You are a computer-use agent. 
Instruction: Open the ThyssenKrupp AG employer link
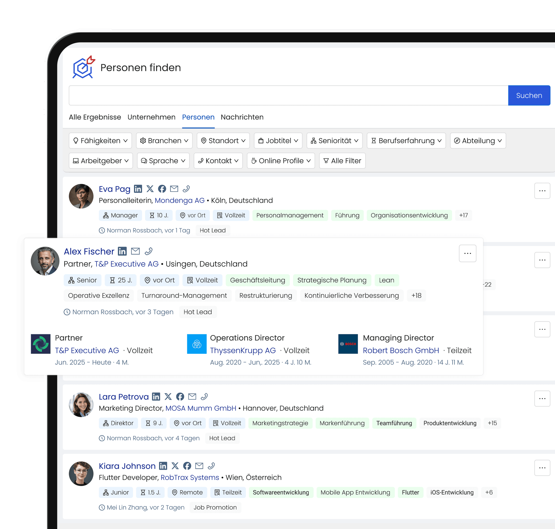point(243,350)
